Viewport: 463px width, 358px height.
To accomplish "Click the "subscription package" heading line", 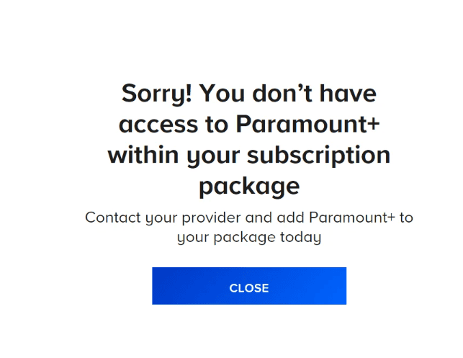I will tap(249, 156).
